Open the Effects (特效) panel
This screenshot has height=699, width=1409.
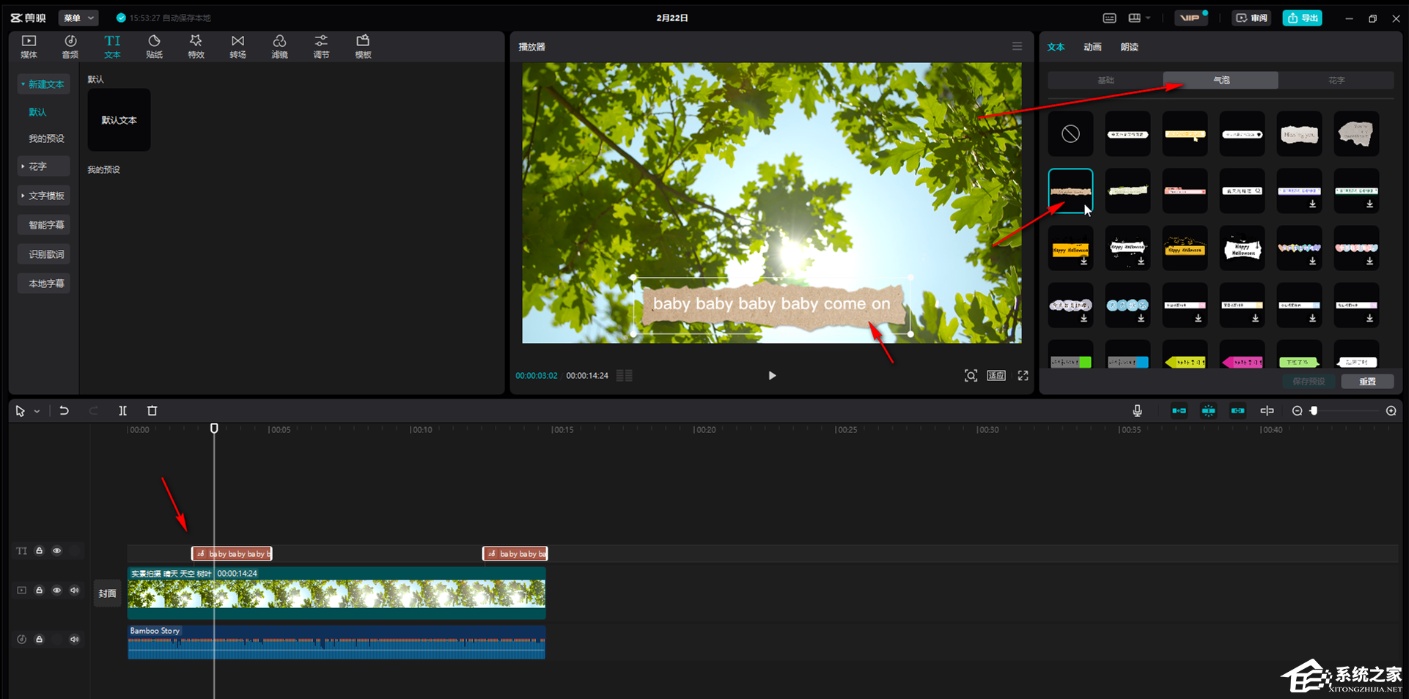tap(196, 46)
